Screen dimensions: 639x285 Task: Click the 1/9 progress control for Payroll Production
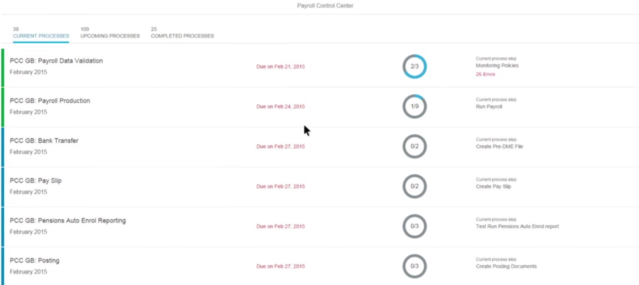pyautogui.click(x=415, y=106)
